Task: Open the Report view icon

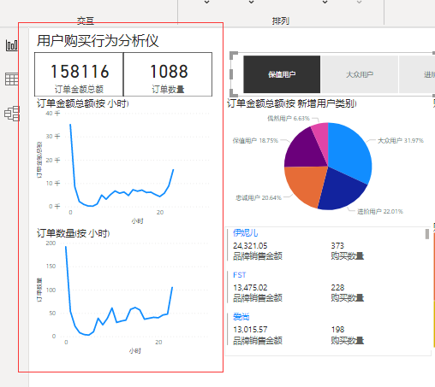Action: [12, 45]
